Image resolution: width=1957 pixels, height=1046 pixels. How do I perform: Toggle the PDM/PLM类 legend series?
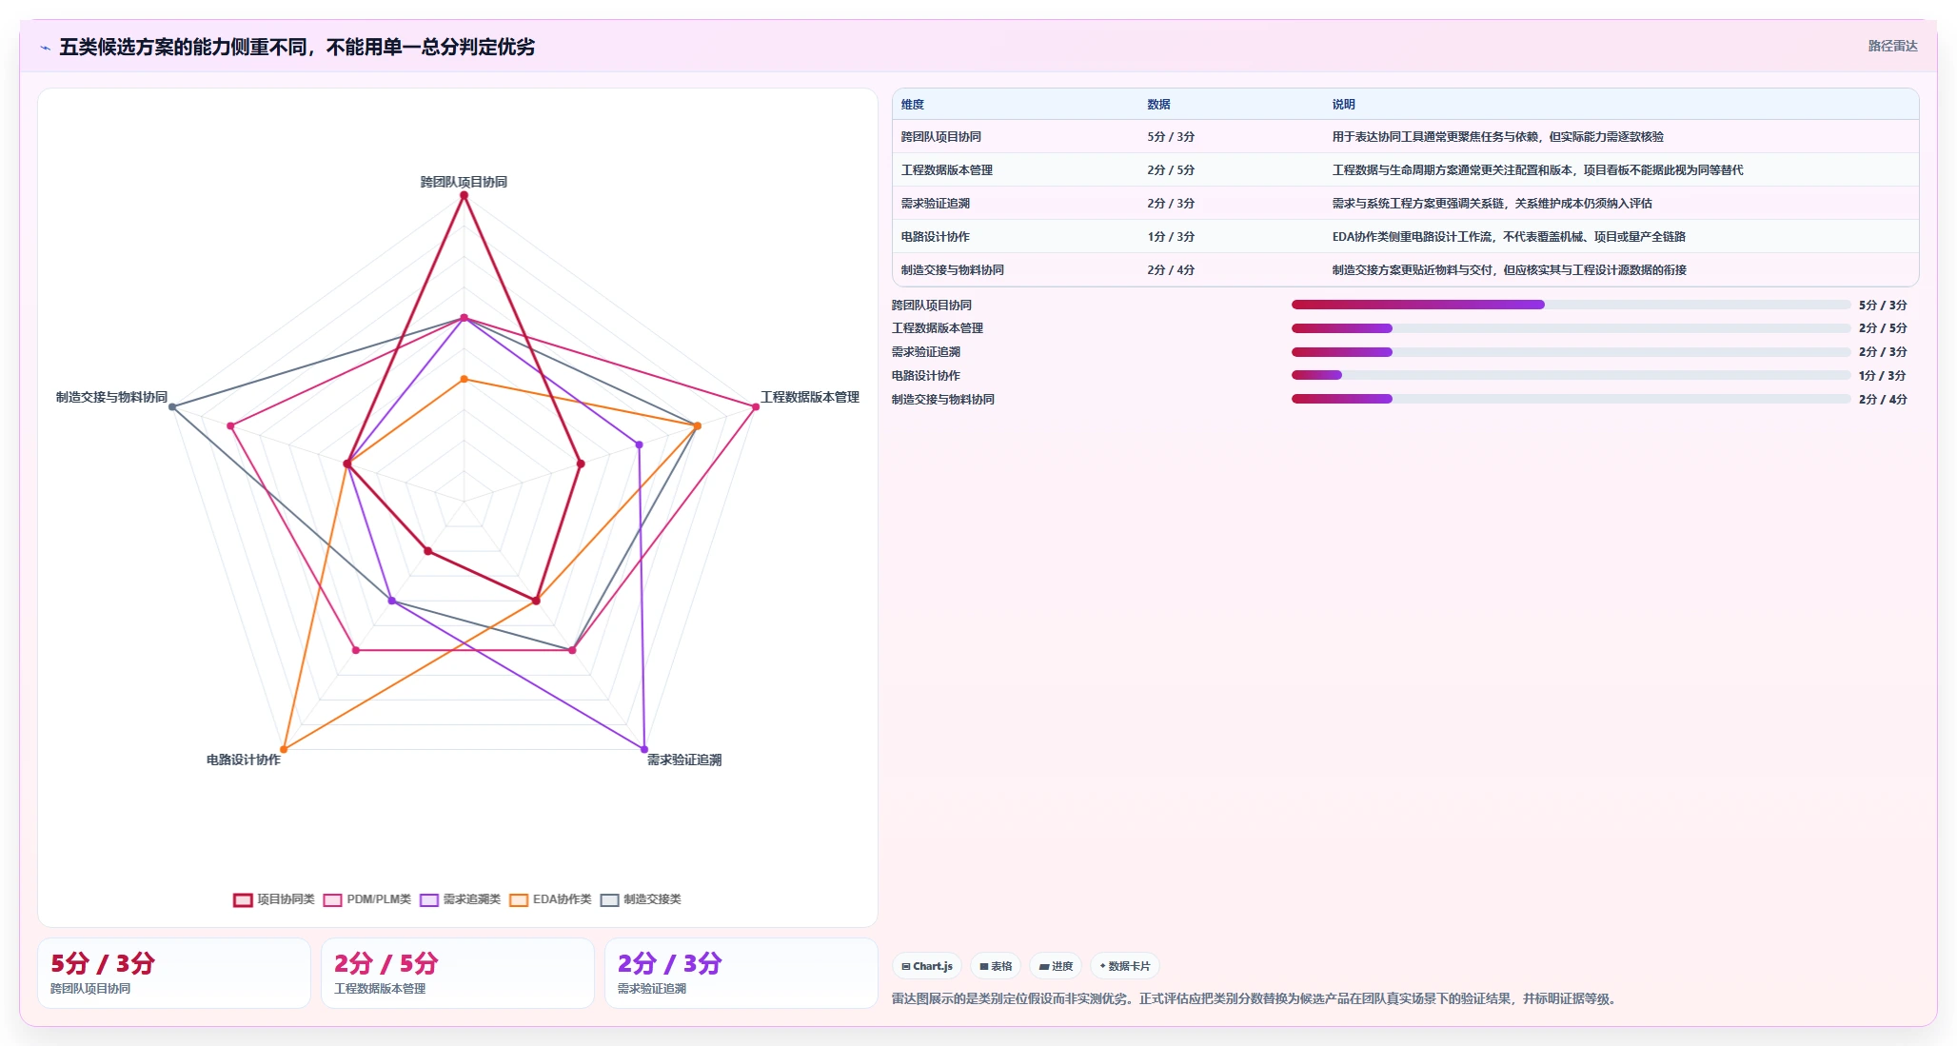(x=367, y=899)
